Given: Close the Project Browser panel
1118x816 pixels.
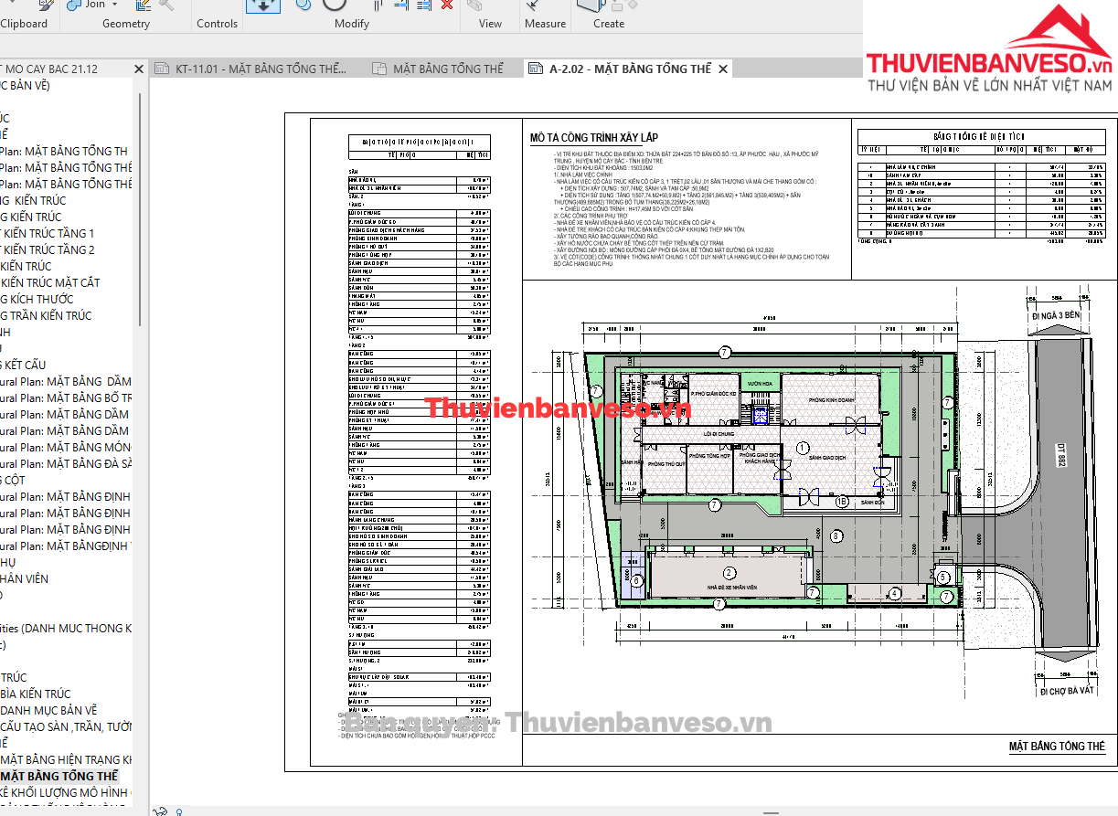Looking at the screenshot, I should coord(139,69).
